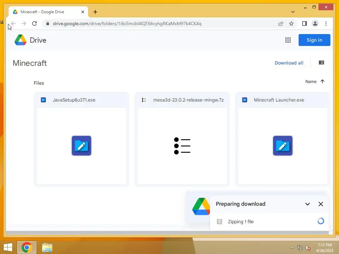Click the zipping progress spinner
This screenshot has height=254, width=339.
pos(320,221)
